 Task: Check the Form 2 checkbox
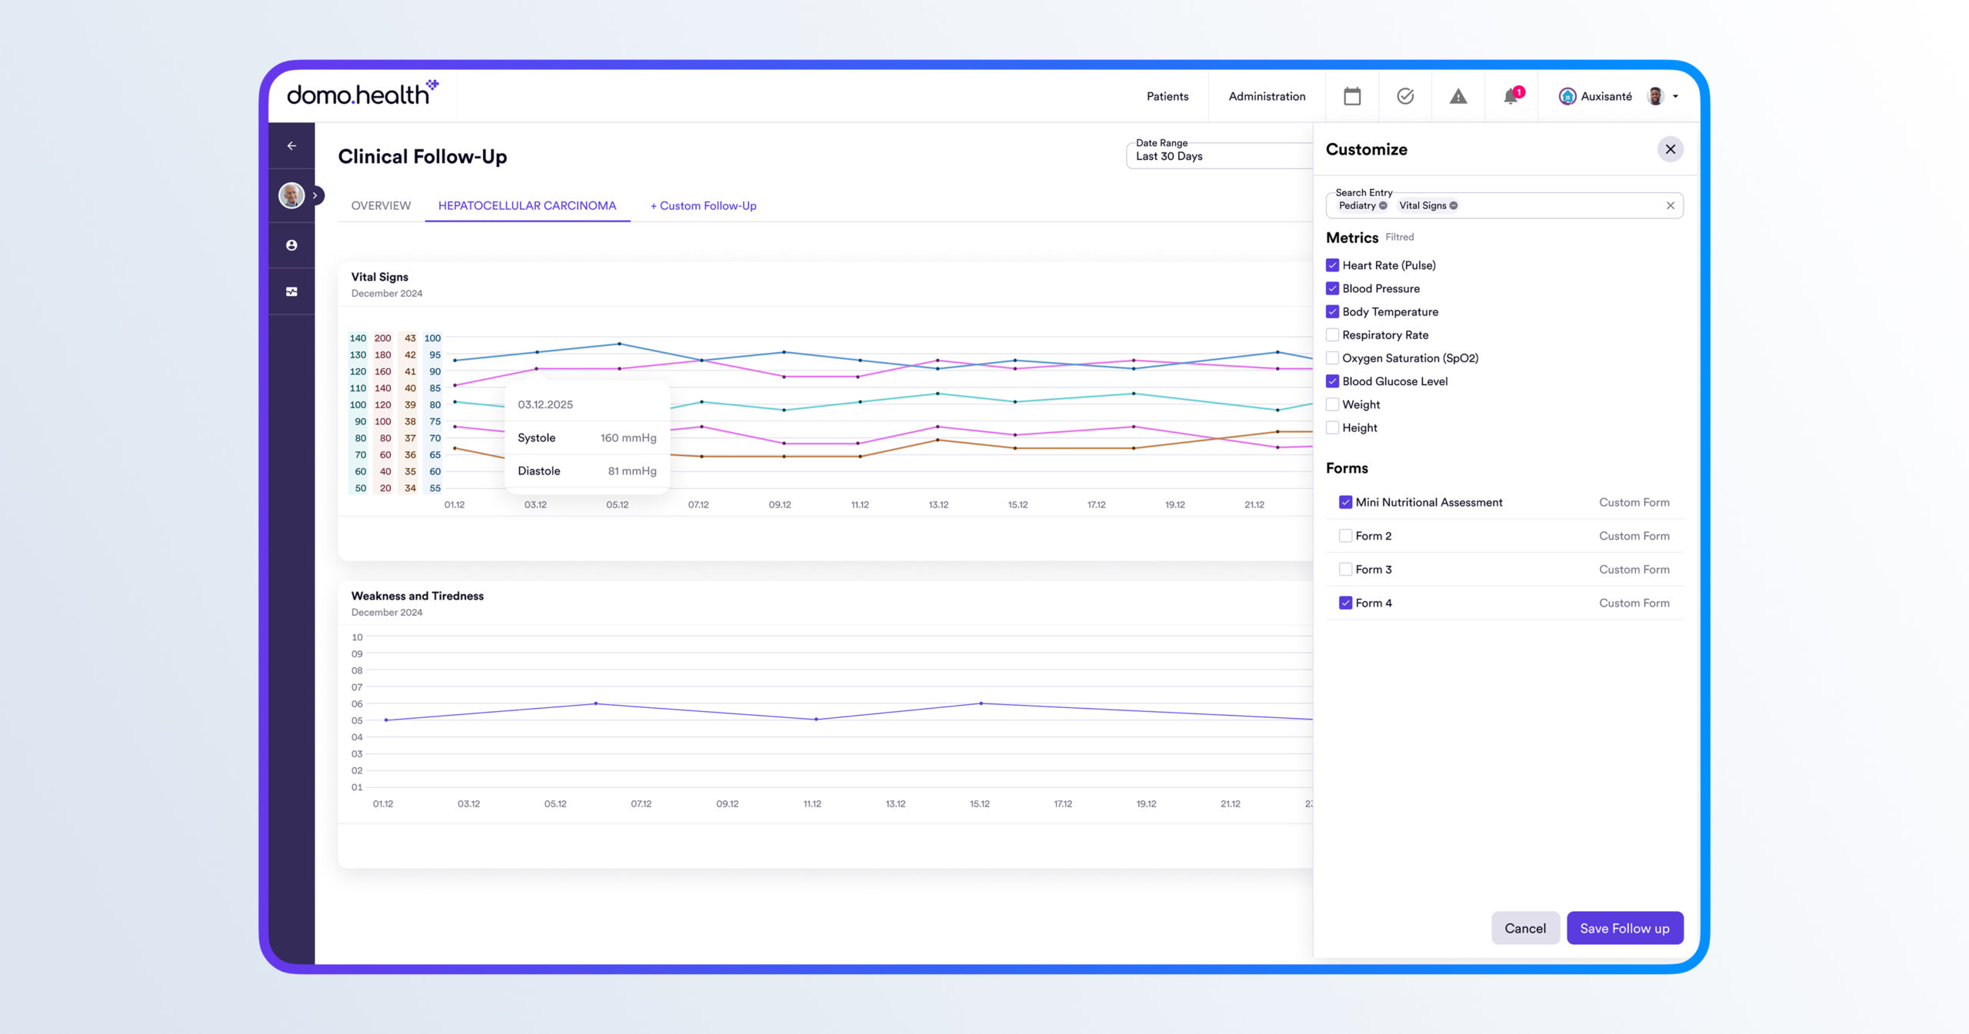tap(1345, 536)
